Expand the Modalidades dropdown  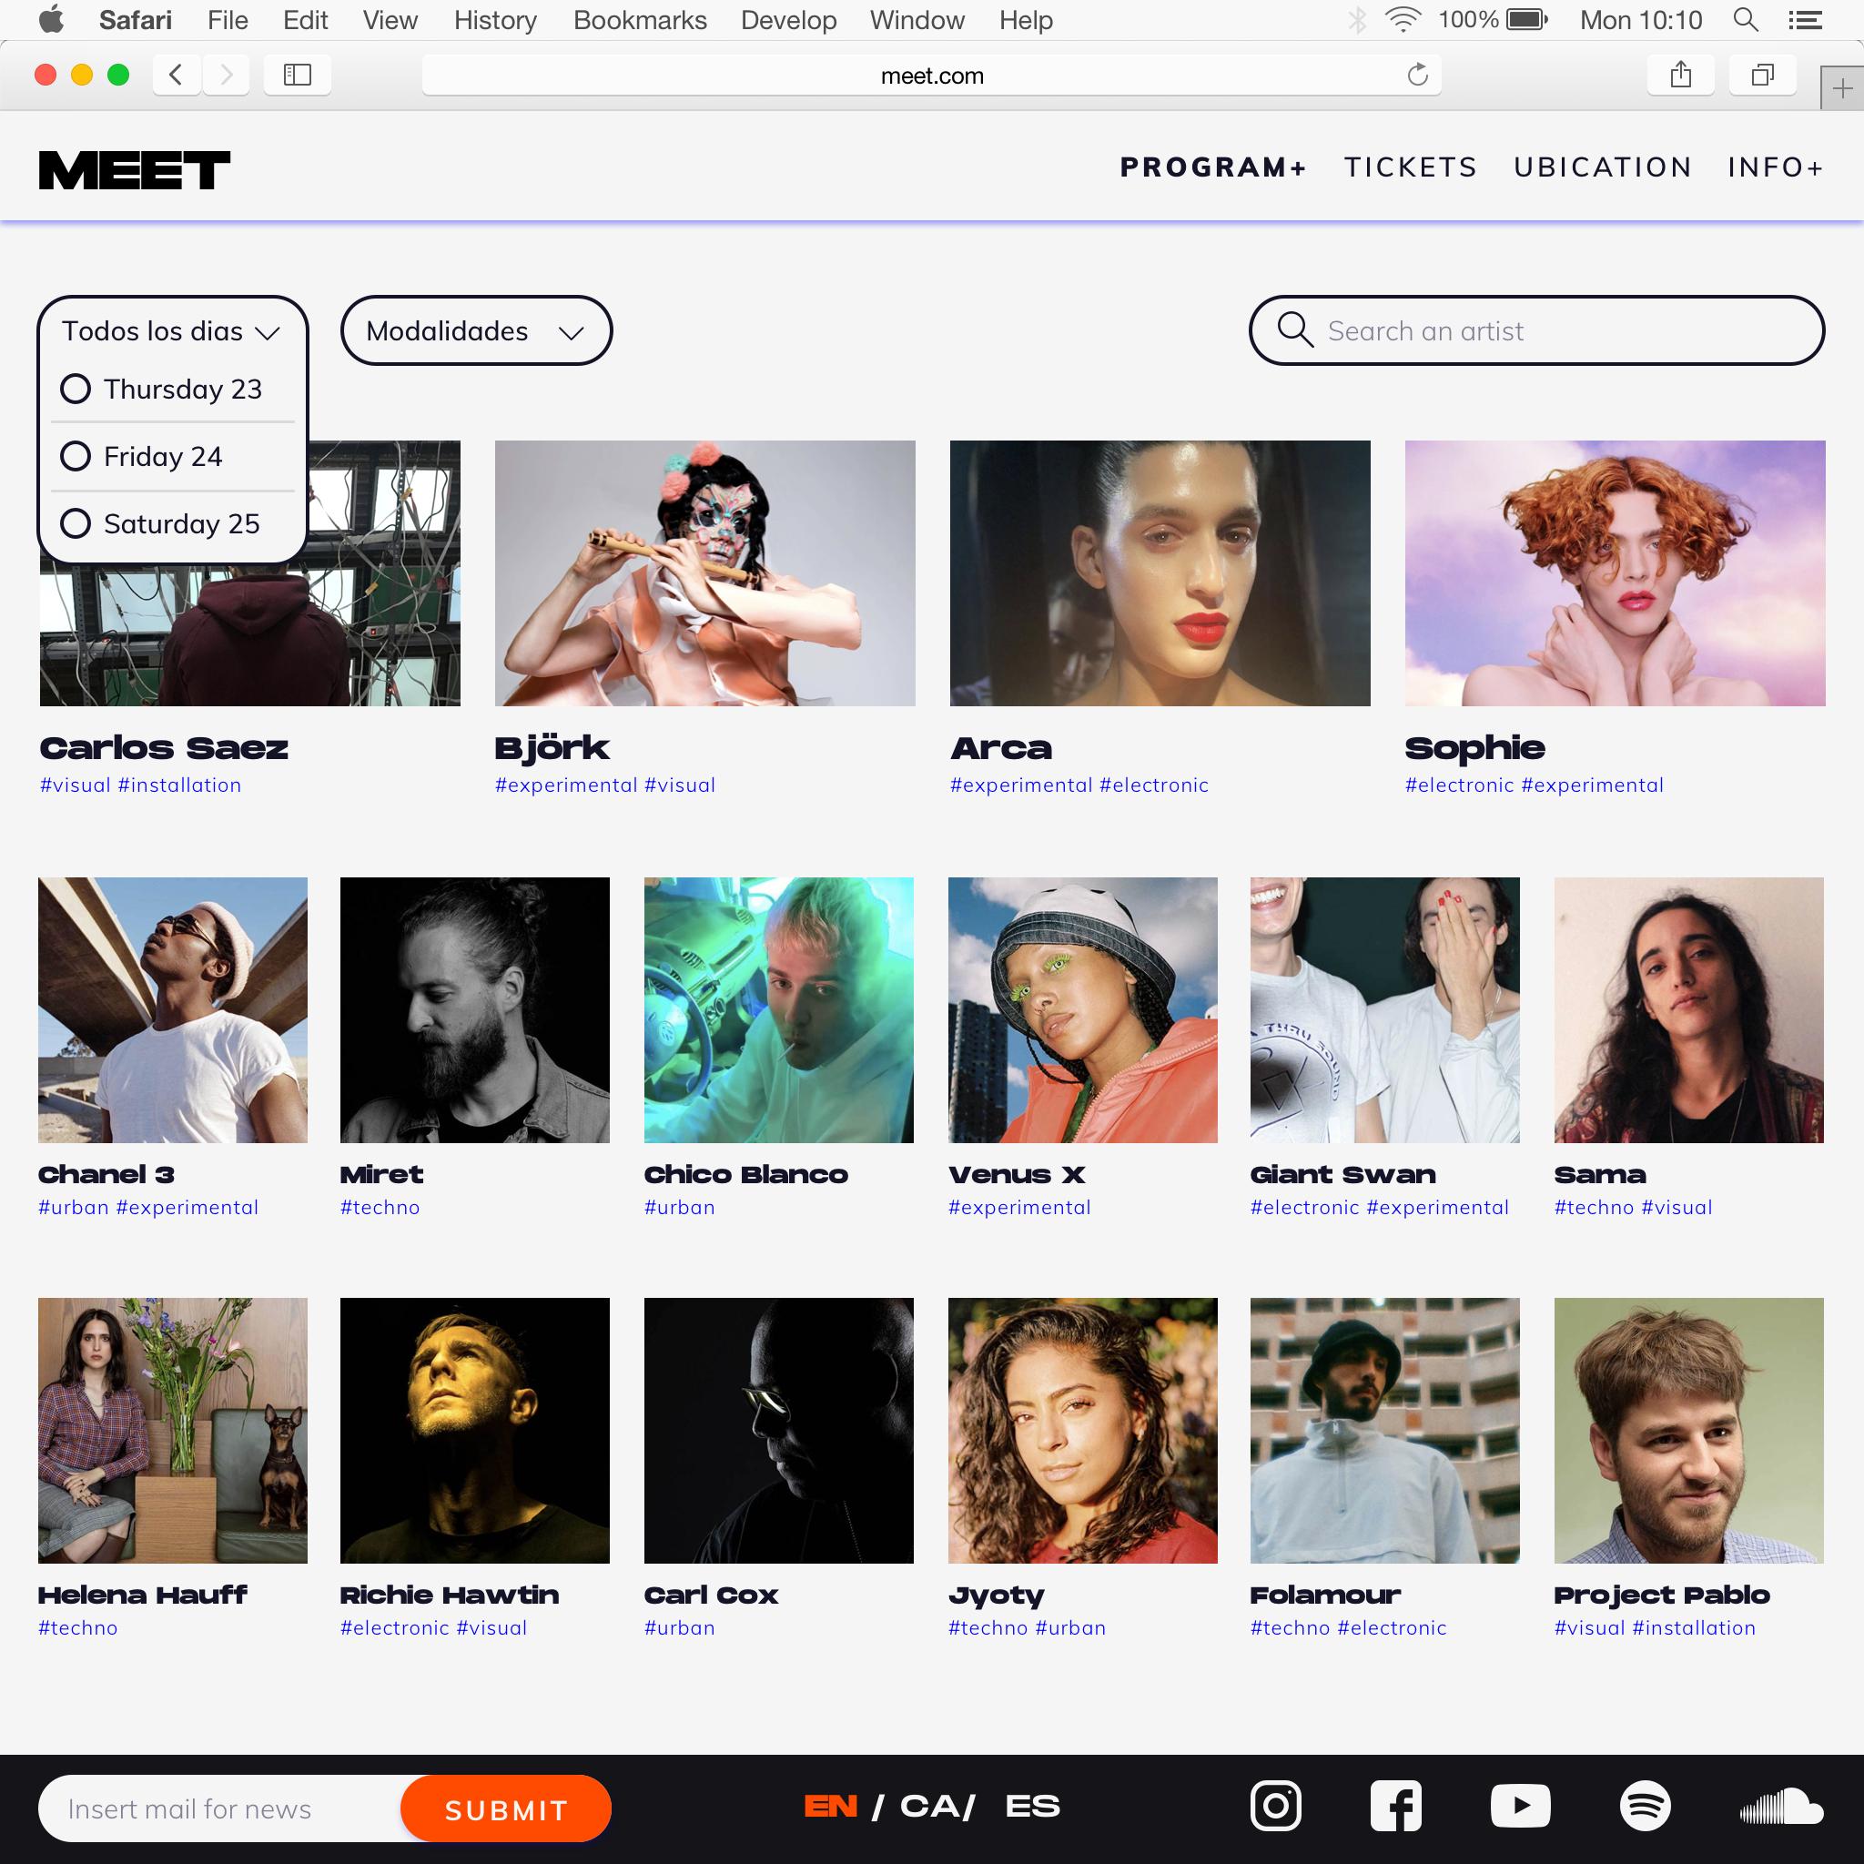tap(477, 331)
